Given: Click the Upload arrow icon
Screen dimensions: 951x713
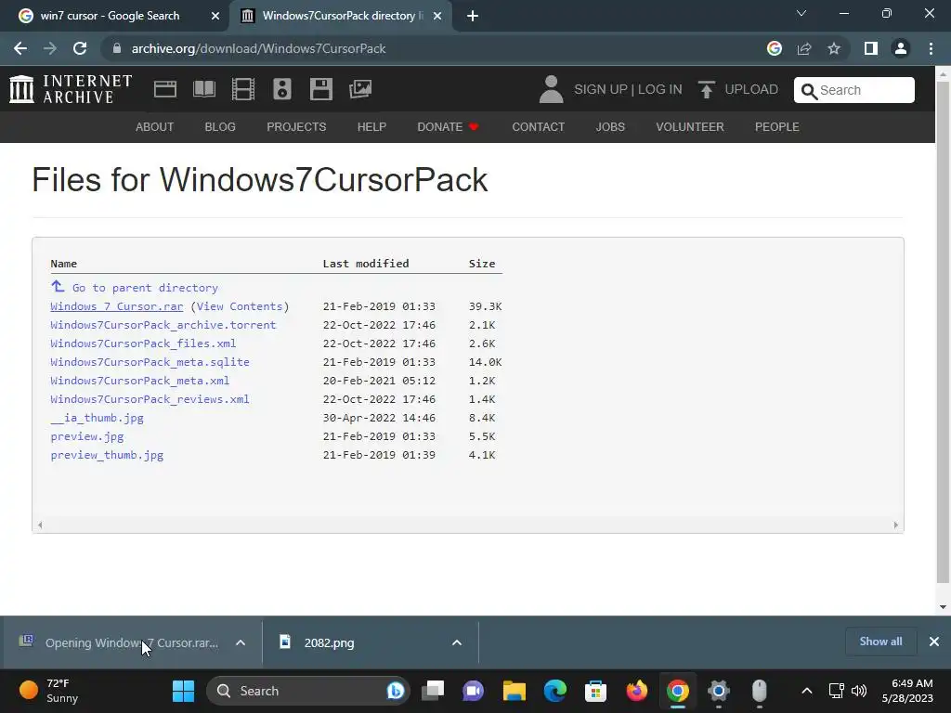Looking at the screenshot, I should coord(706,89).
